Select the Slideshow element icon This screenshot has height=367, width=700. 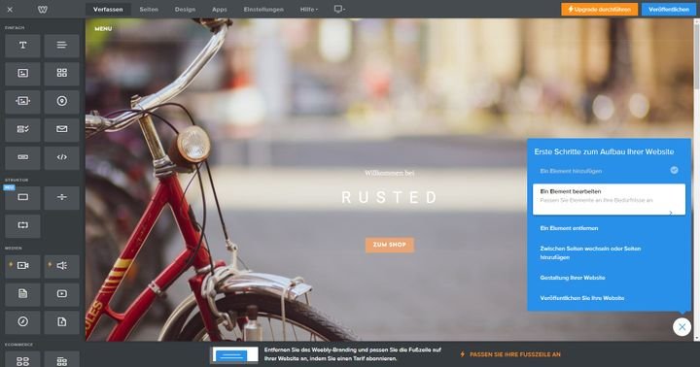pos(22,102)
